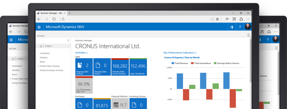The height and width of the screenshot is (109, 287).
Task: Open Help question mark in front window
Action: tap(240, 27)
